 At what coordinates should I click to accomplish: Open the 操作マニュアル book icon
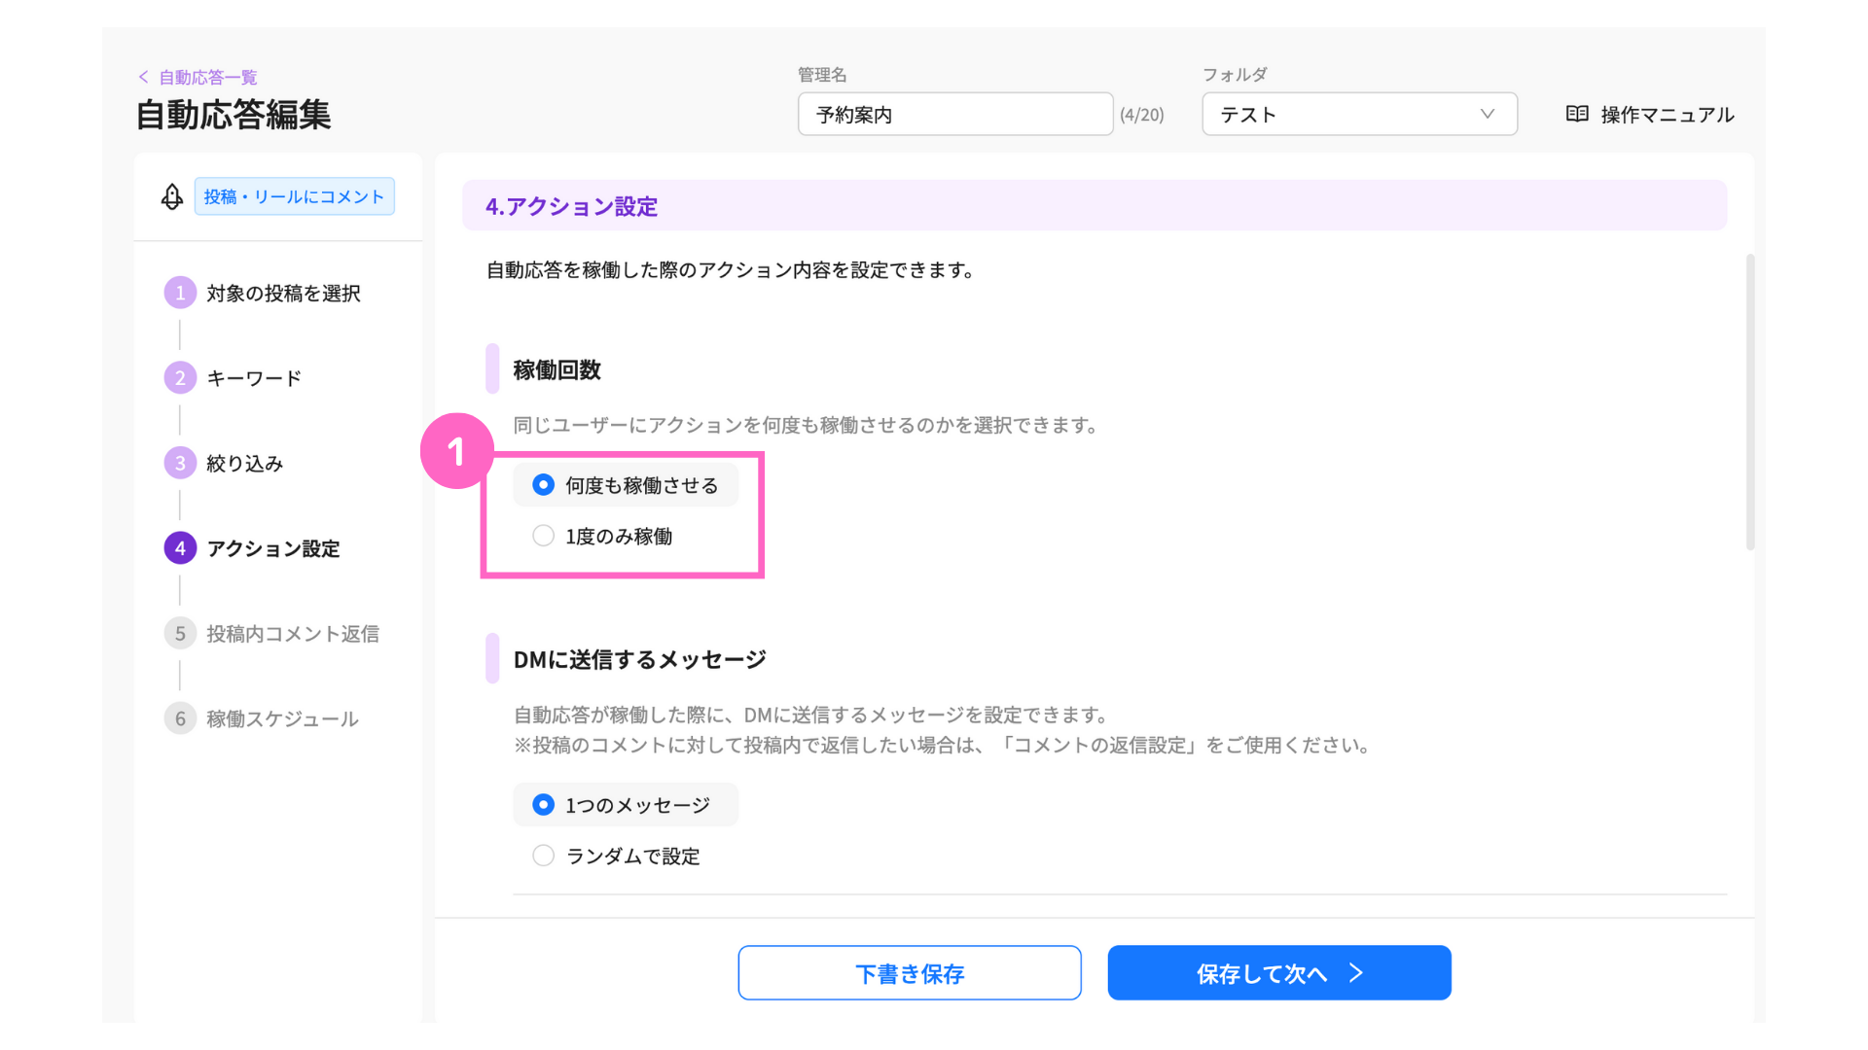click(1577, 115)
